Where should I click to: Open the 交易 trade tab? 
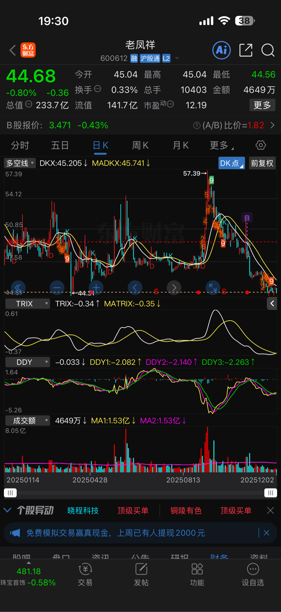(85, 575)
